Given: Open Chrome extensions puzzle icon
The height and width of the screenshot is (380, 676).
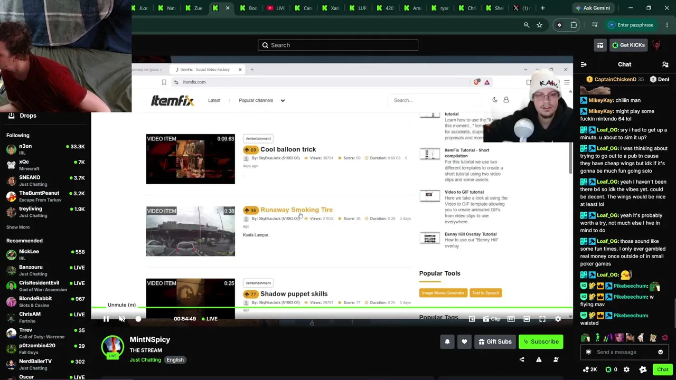Looking at the screenshot, I should (x=574, y=25).
